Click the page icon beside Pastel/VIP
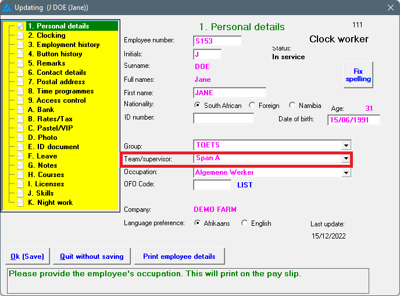Image resolution: width=400 pixels, height=296 pixels. point(20,128)
